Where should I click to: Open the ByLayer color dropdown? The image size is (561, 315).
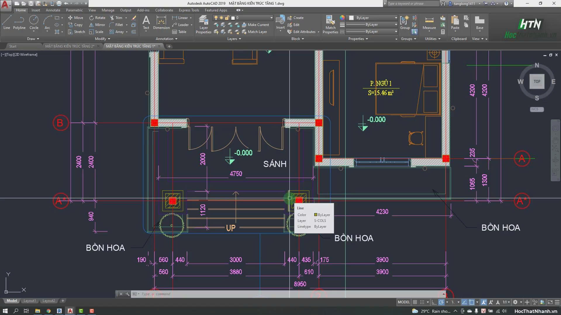tap(372, 18)
